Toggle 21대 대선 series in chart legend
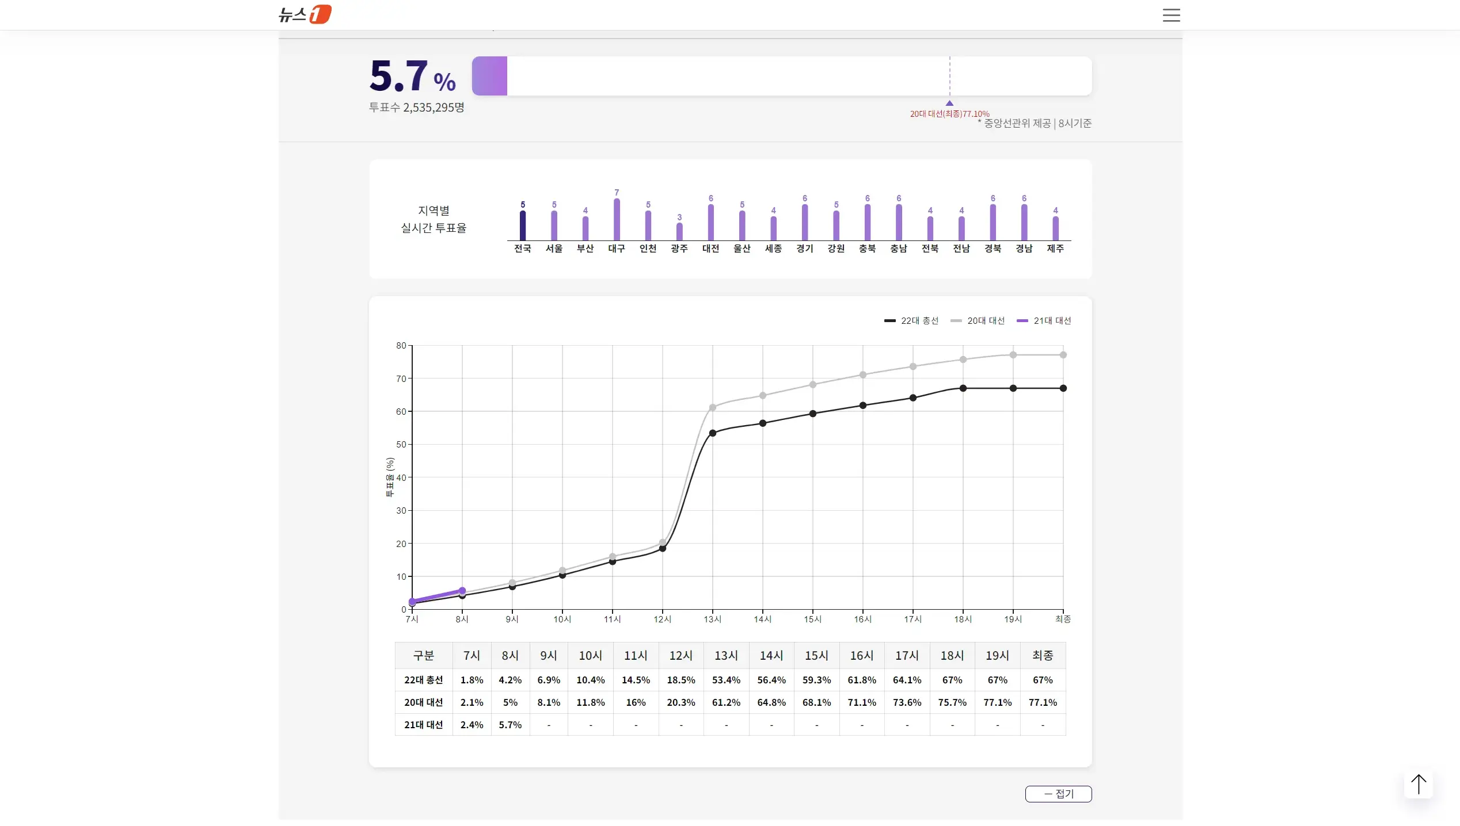 tap(1044, 321)
